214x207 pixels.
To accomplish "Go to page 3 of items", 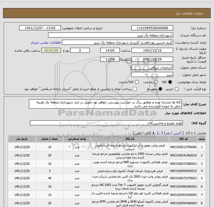I will click(162, 133).
